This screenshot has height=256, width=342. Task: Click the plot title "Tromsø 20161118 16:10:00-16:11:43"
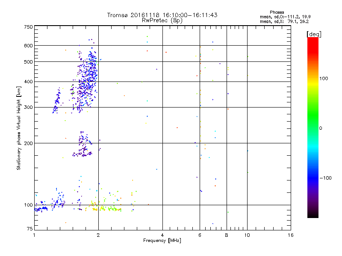coord(162,15)
